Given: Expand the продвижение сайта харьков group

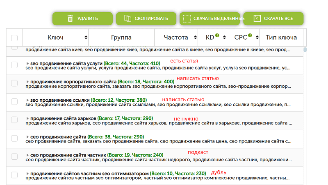Looking at the screenshot, I should click(27, 118).
